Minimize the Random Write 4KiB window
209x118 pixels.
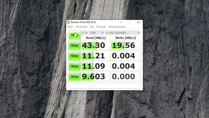[x=121, y=22]
